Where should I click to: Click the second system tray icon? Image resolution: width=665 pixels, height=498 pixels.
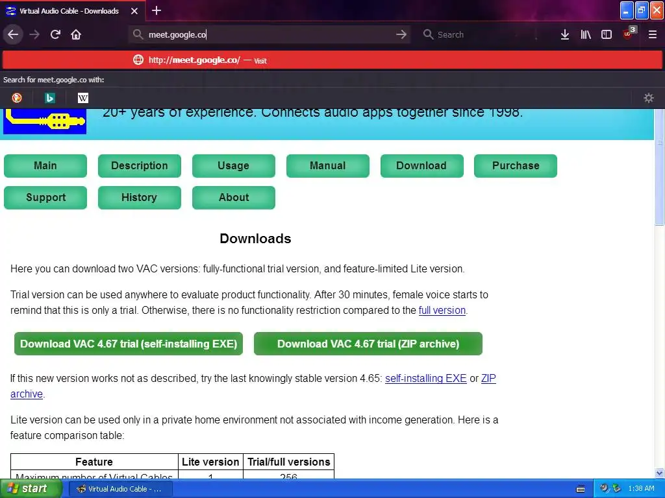pyautogui.click(x=616, y=488)
